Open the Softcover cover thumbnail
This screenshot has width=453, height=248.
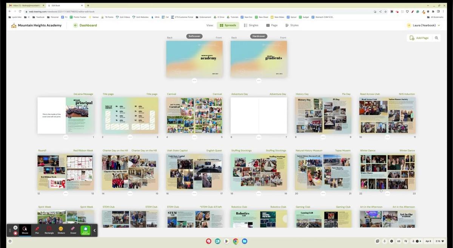pos(194,59)
